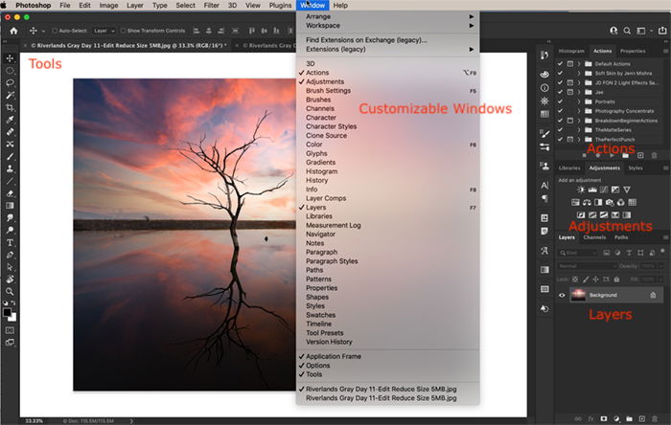Viewport: 671px width, 425px height.
Task: Switch to the Channels tab
Action: (x=594, y=237)
